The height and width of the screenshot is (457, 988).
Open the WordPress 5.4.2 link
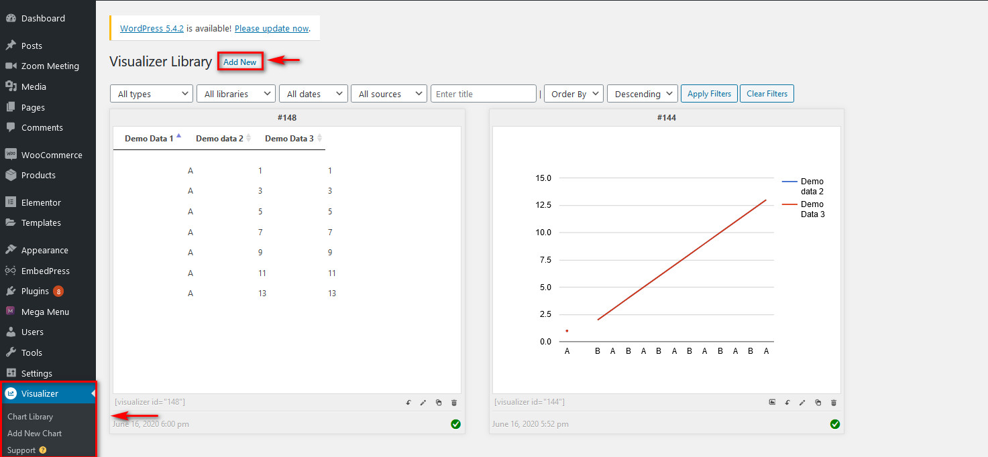152,29
